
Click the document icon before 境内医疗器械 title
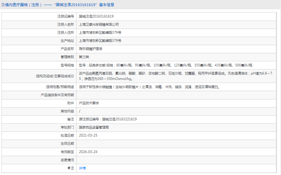3,5
